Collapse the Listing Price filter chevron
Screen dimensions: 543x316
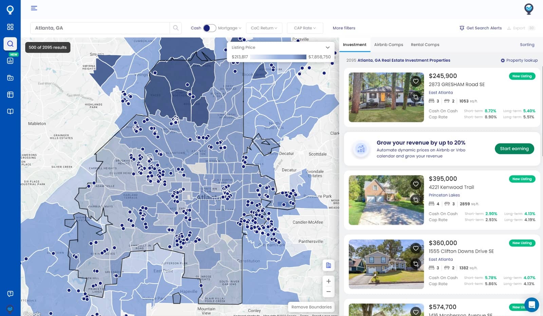pos(327,47)
